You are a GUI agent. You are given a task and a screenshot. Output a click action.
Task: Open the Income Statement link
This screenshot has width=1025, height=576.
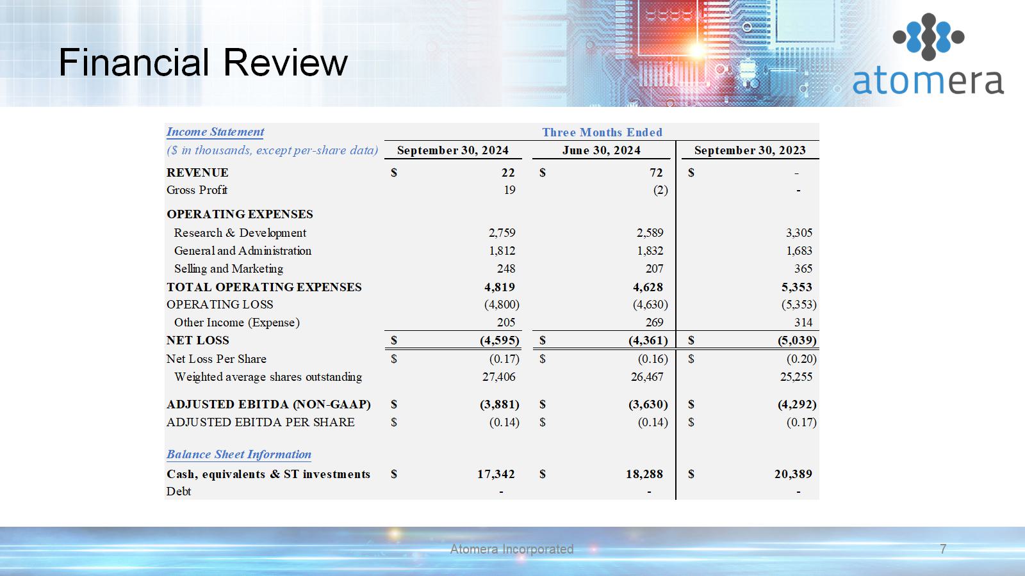point(215,132)
